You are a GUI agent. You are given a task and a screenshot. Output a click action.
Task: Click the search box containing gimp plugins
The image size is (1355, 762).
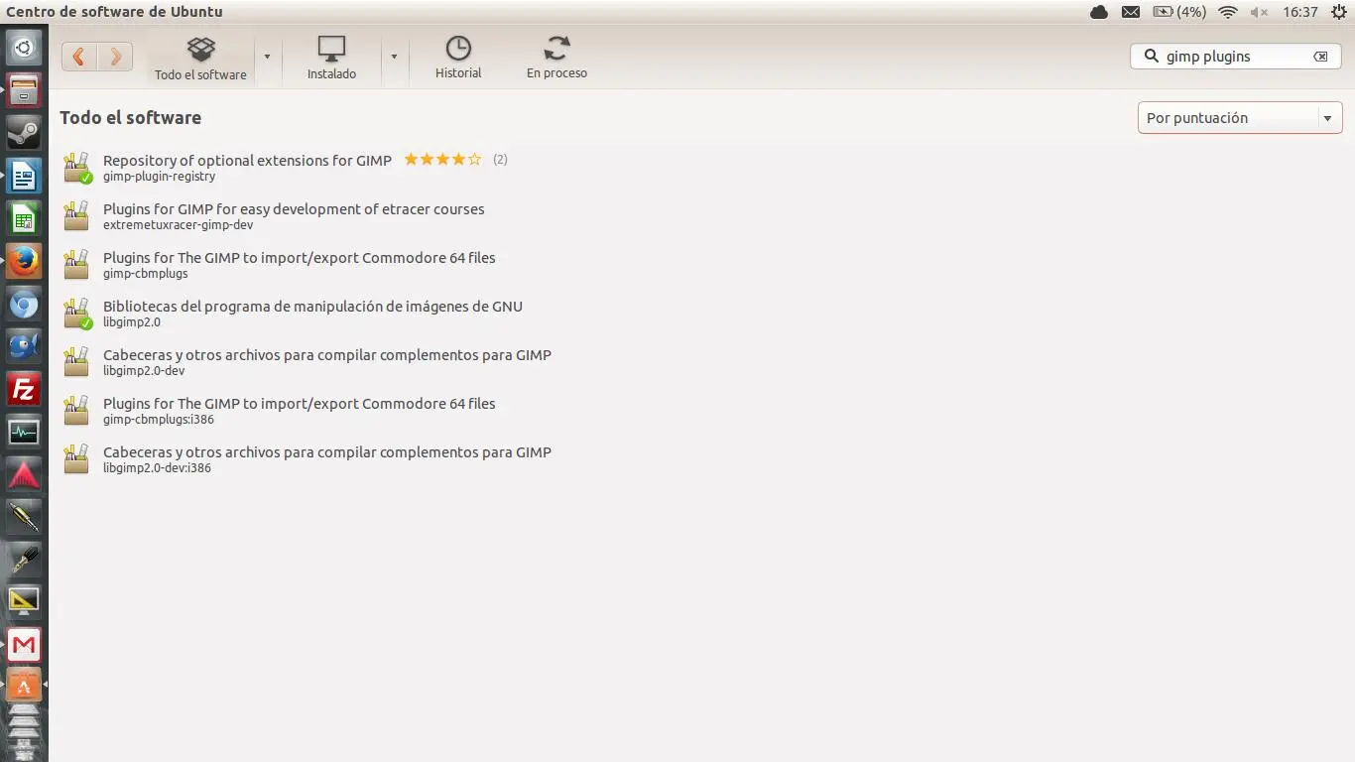[1236, 57]
